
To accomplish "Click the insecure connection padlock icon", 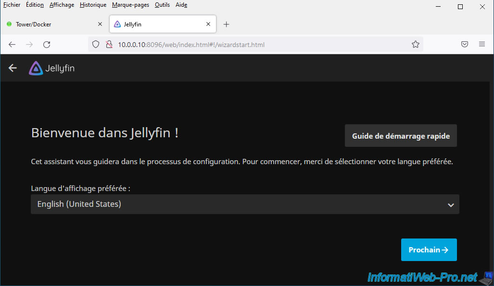I will (x=109, y=45).
